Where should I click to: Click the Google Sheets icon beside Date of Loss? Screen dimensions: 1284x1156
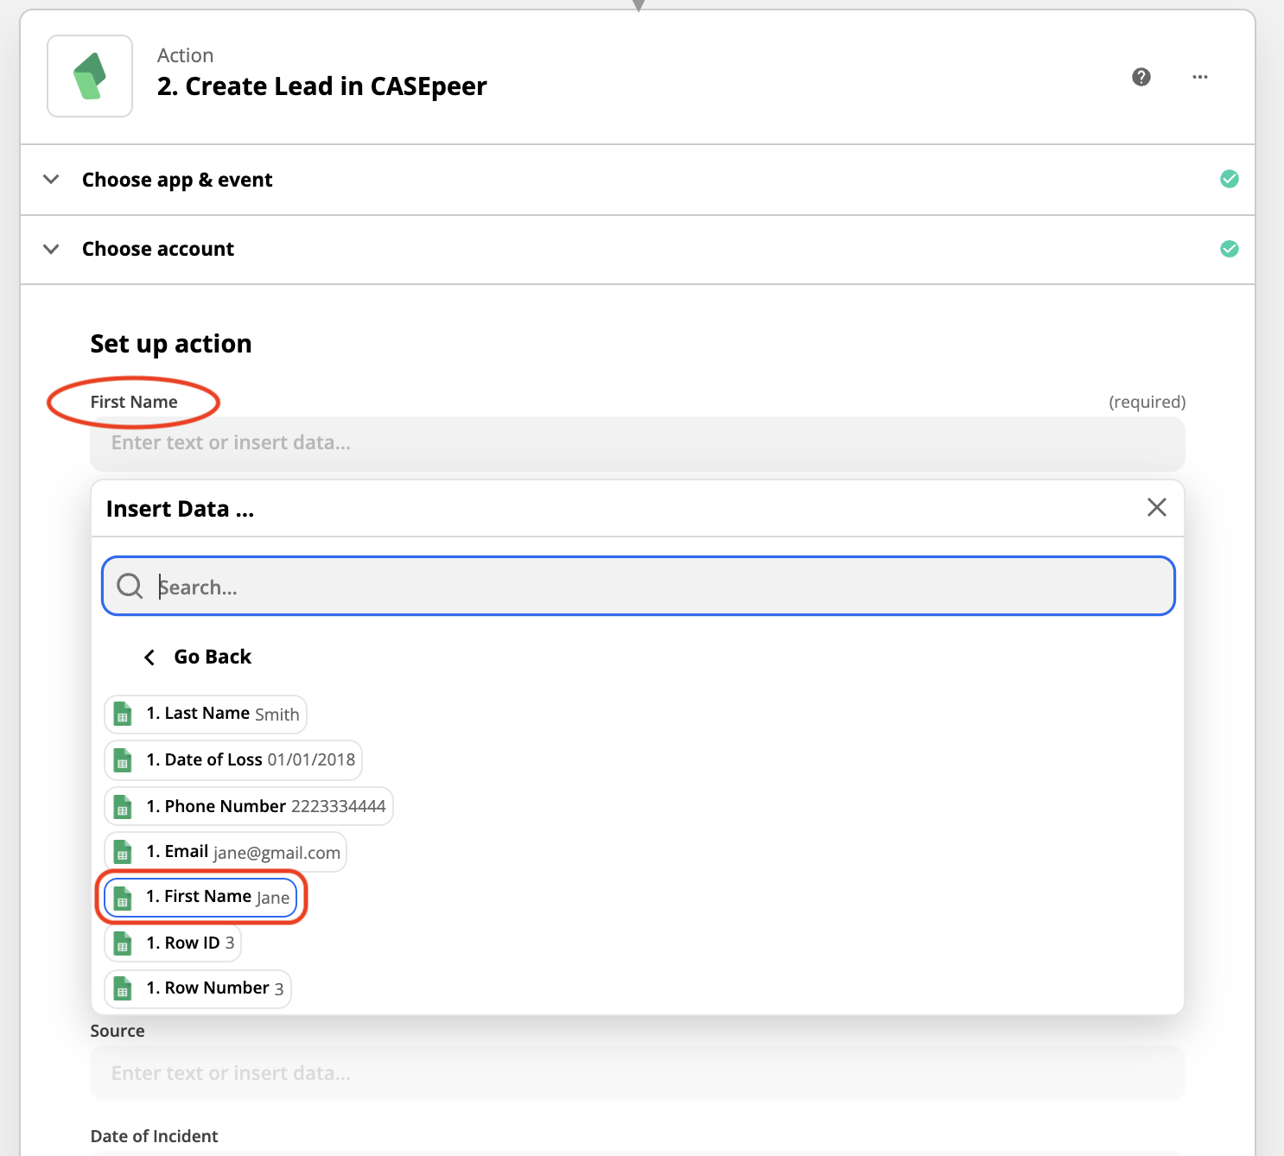tap(123, 761)
